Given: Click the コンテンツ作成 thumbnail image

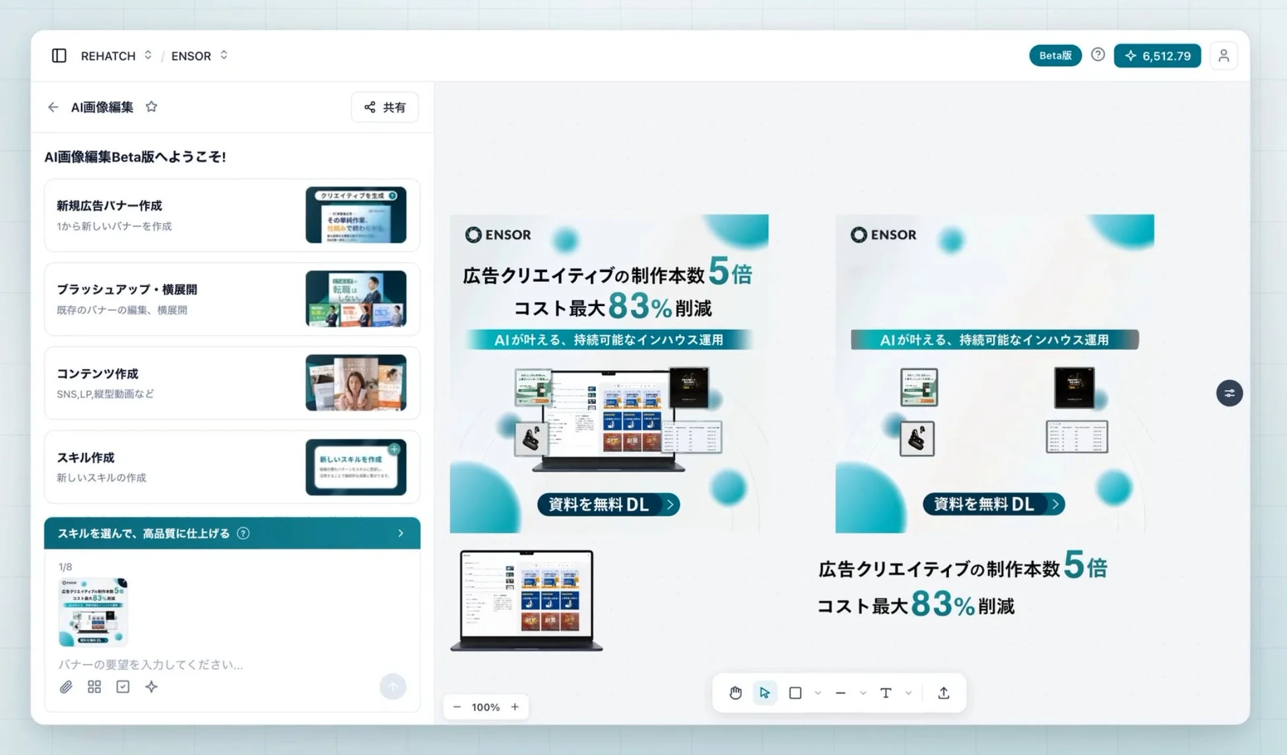Looking at the screenshot, I should pyautogui.click(x=356, y=383).
